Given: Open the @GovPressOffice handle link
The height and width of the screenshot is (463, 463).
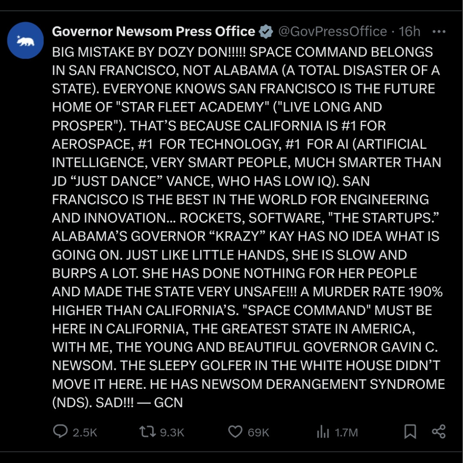Looking at the screenshot, I should pyautogui.click(x=333, y=32).
